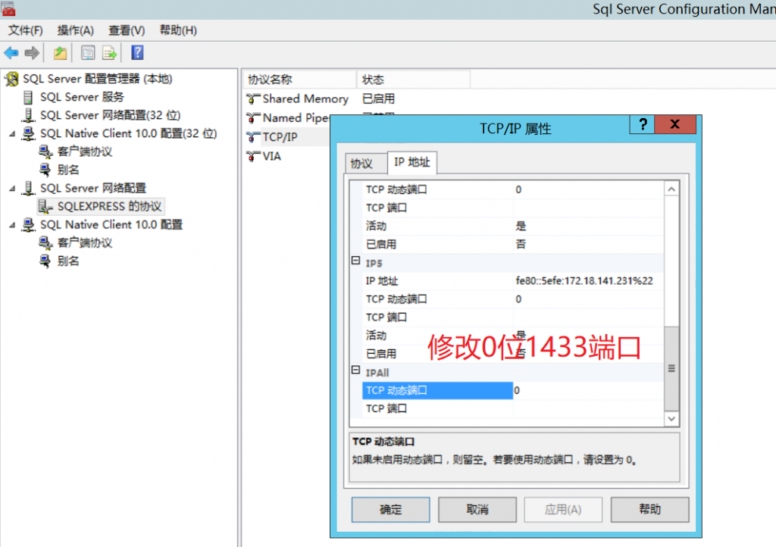Screen dimensions: 776x547
Task: Click the property list scroll up arrow
Action: 671,189
